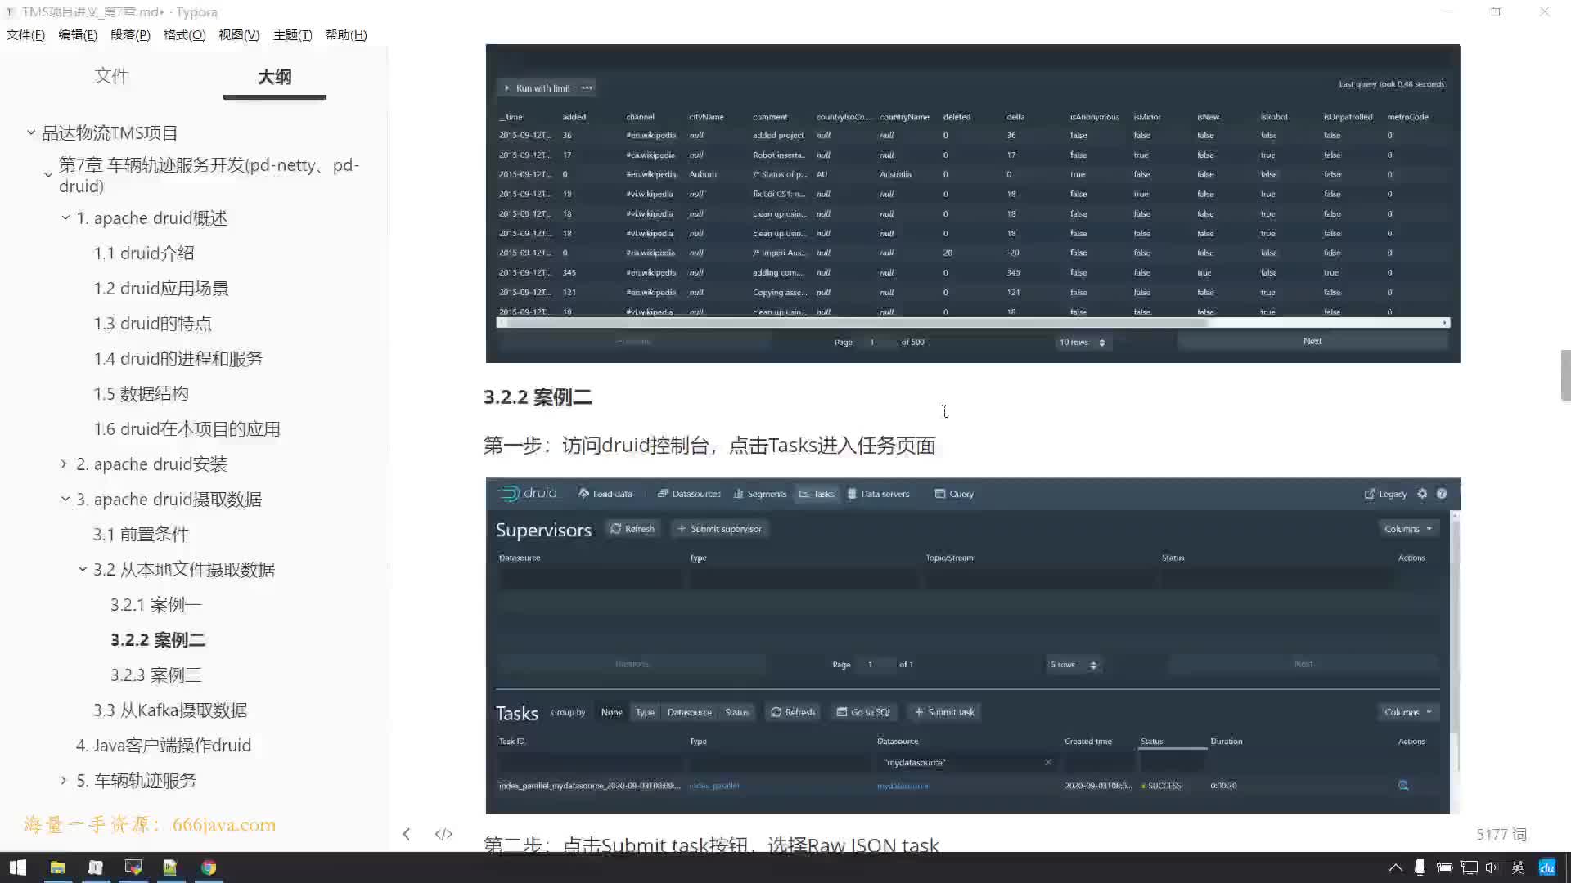
Task: Select the druid query results image
Action: pos(973,204)
